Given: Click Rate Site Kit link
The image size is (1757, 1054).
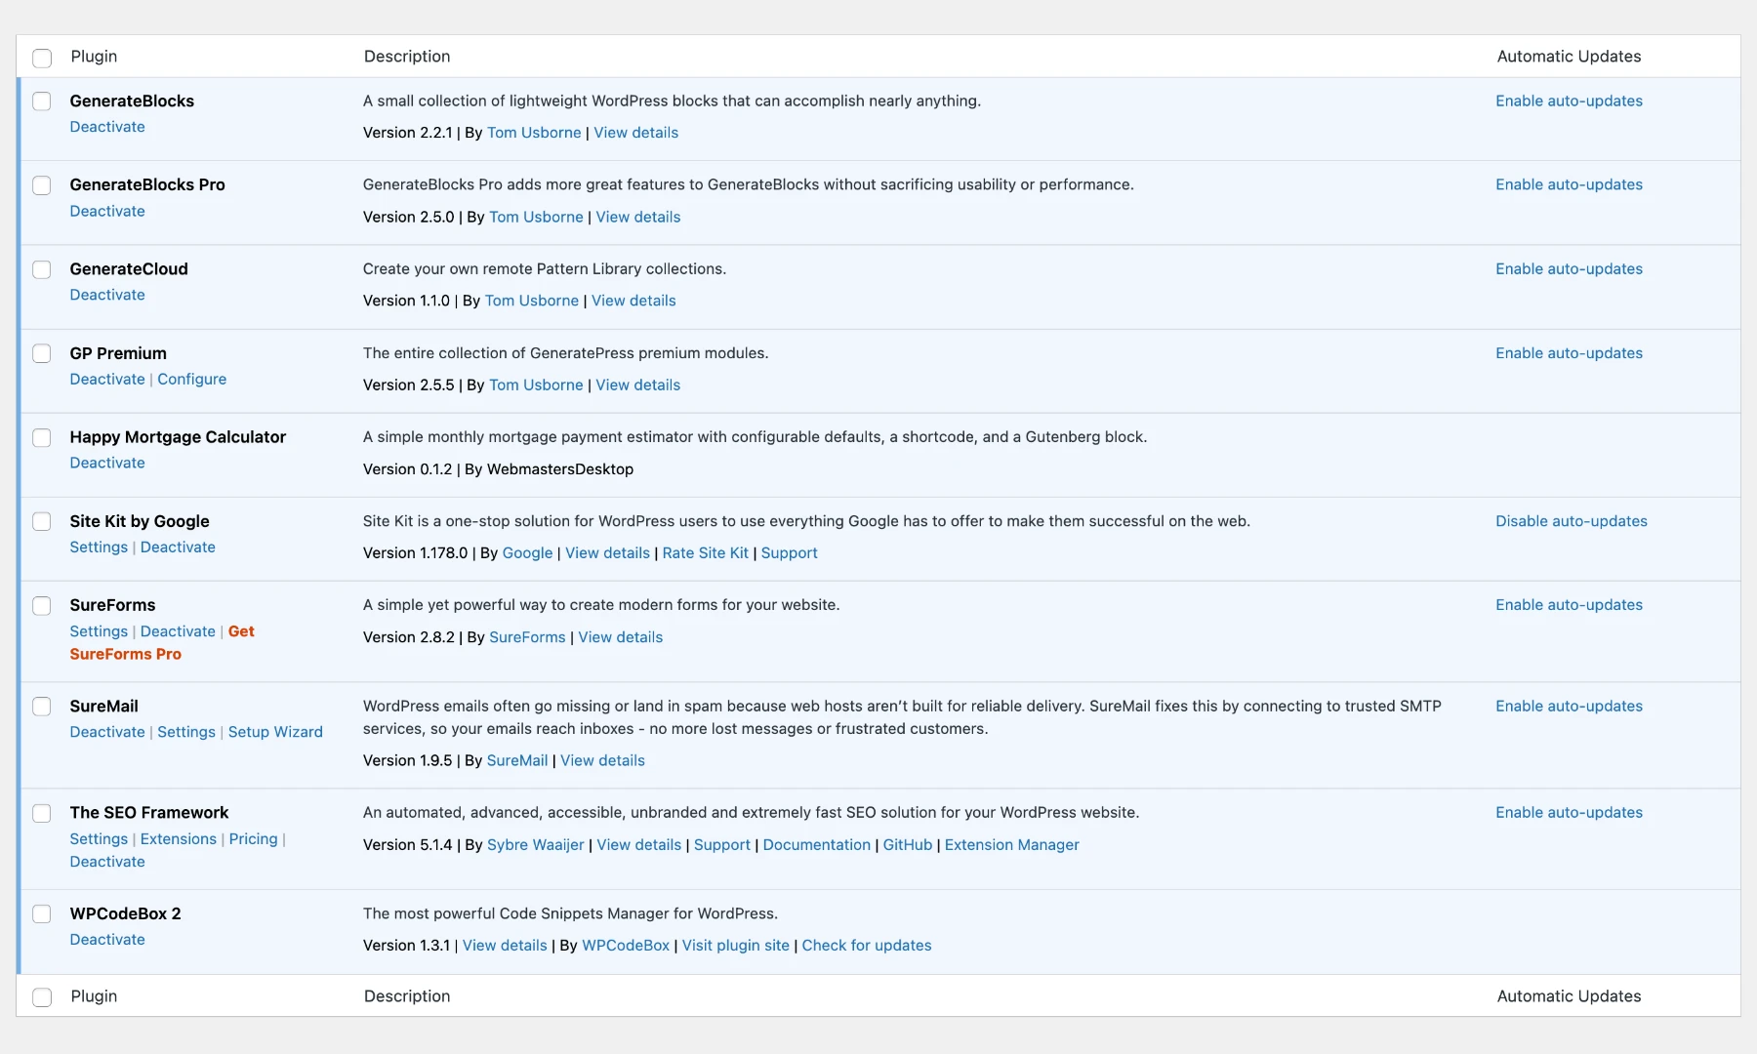Looking at the screenshot, I should [x=705, y=553].
